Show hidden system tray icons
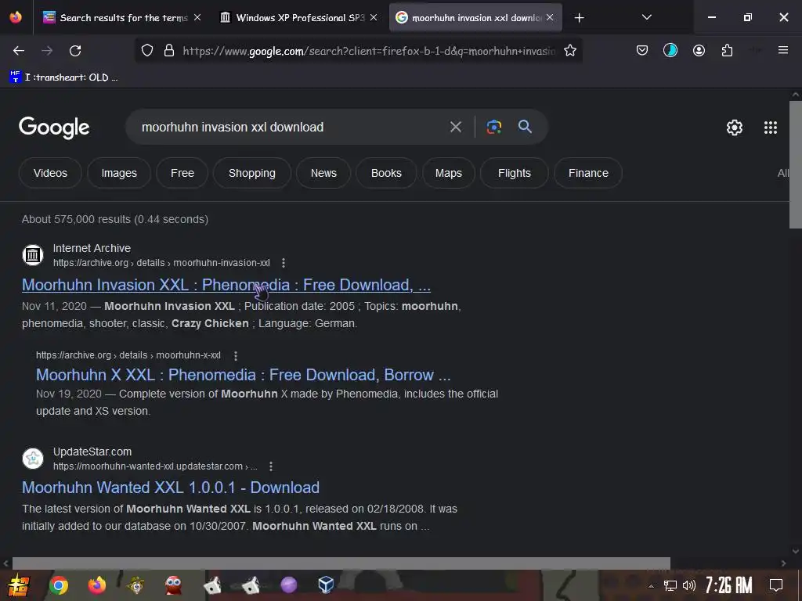Image resolution: width=802 pixels, height=601 pixels. (x=651, y=586)
